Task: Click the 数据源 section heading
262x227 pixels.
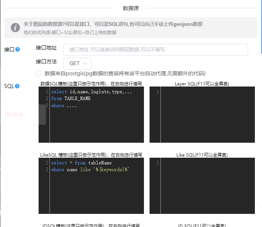Action: pyautogui.click(x=131, y=8)
